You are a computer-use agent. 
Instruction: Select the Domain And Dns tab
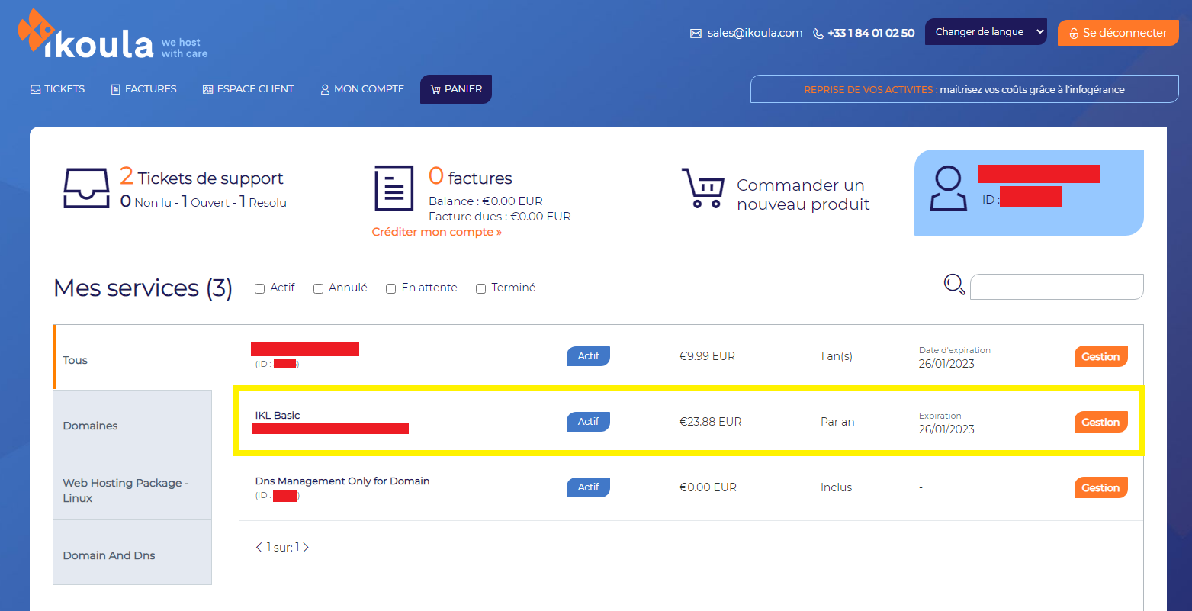point(133,555)
